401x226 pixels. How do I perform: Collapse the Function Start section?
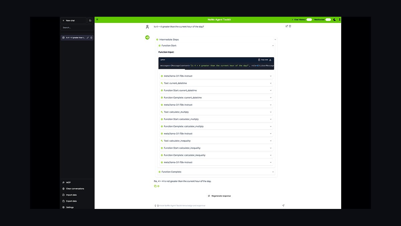[x=216, y=46]
